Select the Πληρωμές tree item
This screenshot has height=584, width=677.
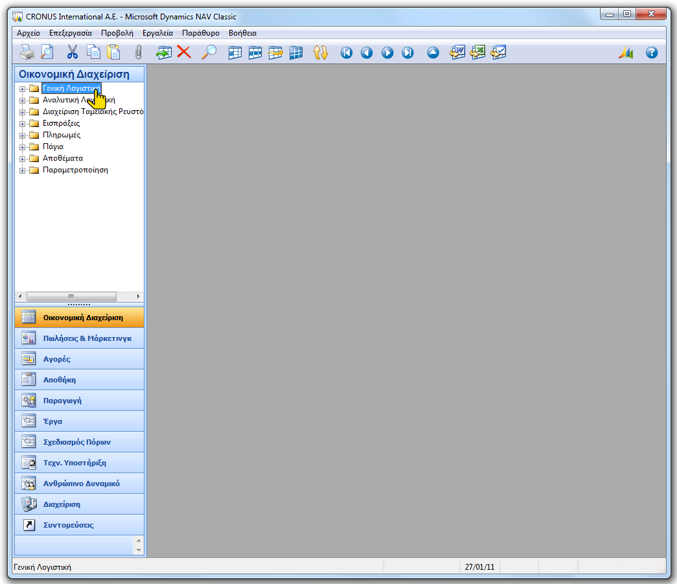[x=62, y=135]
